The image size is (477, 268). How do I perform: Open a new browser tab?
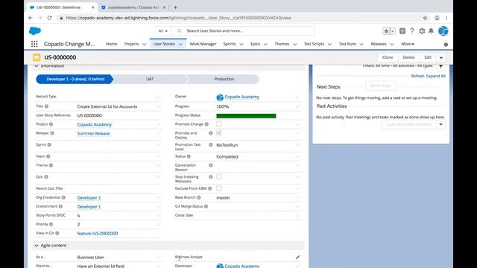click(x=176, y=7)
